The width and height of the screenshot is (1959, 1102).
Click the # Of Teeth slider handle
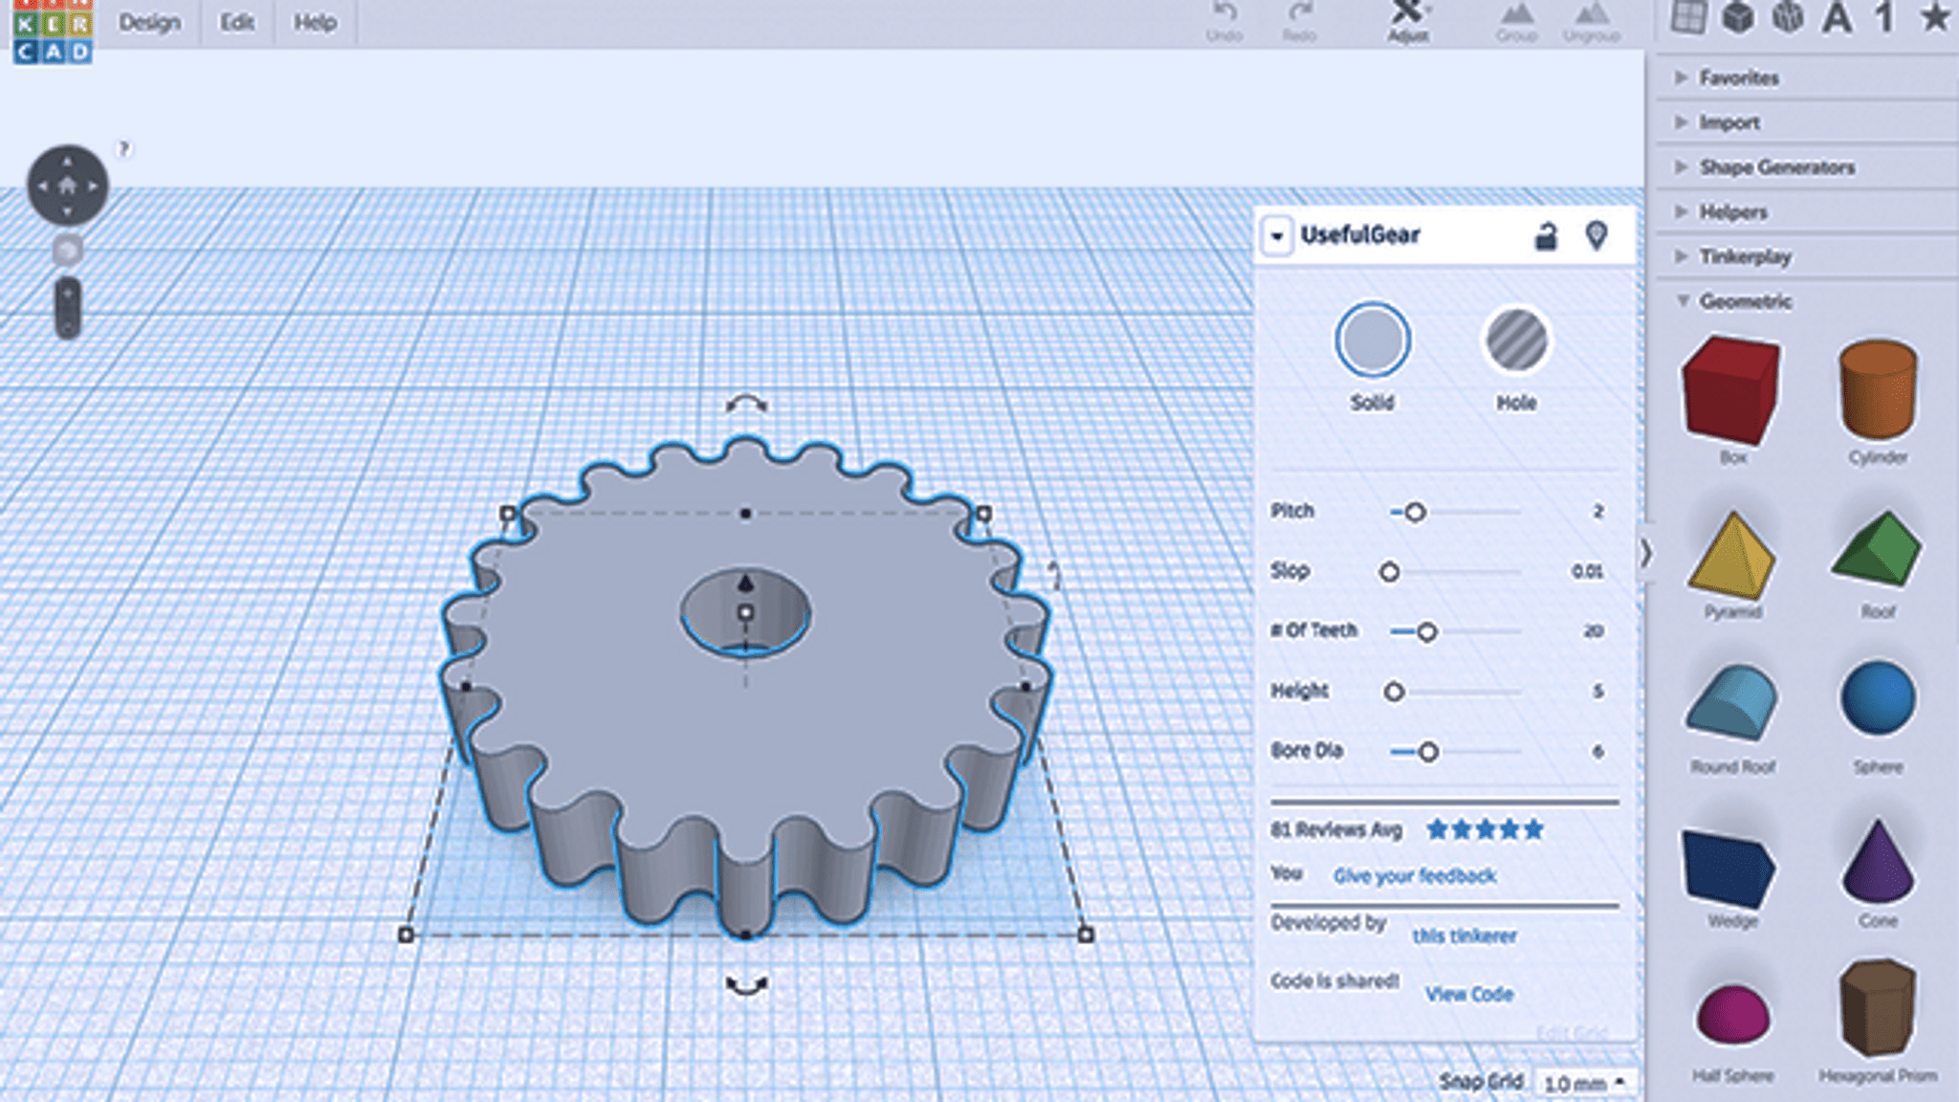click(1426, 632)
